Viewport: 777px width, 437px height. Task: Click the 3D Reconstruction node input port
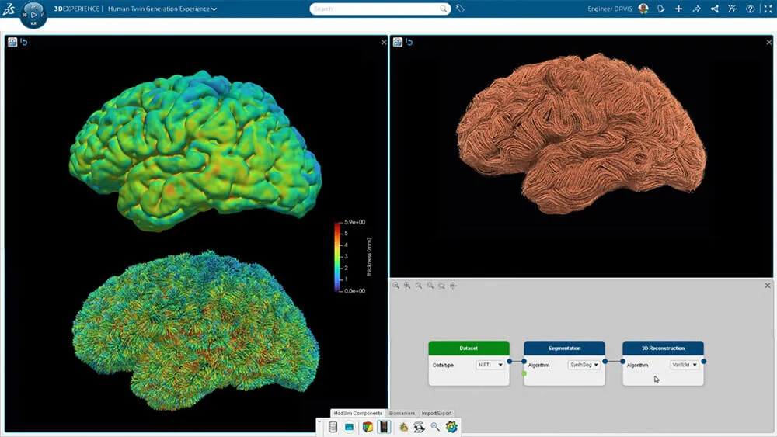click(x=623, y=361)
